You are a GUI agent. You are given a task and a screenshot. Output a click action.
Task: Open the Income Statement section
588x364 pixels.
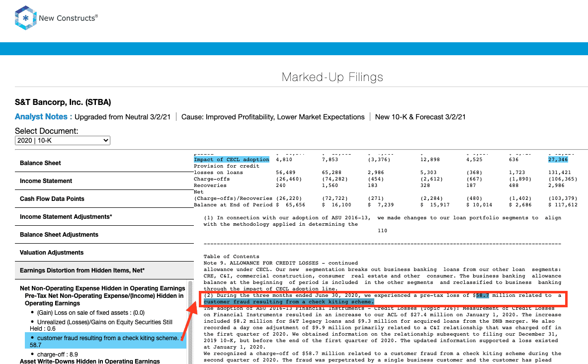104,181
